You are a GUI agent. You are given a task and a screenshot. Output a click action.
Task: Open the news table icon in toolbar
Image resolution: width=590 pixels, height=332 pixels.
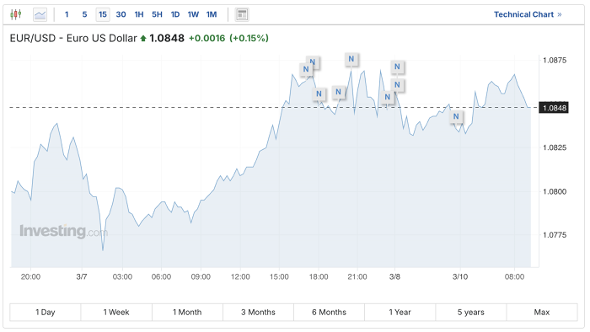(x=242, y=14)
